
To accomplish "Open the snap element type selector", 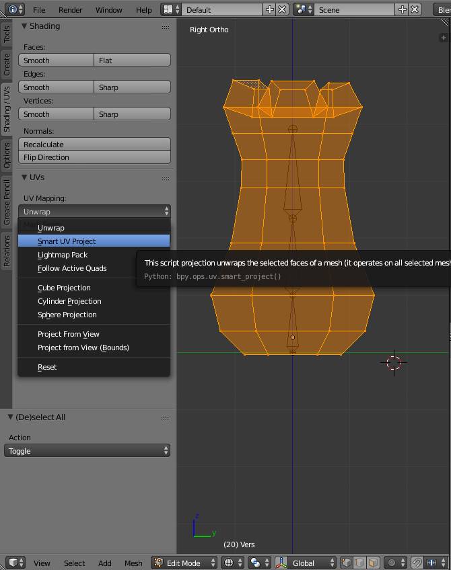I will (x=436, y=563).
